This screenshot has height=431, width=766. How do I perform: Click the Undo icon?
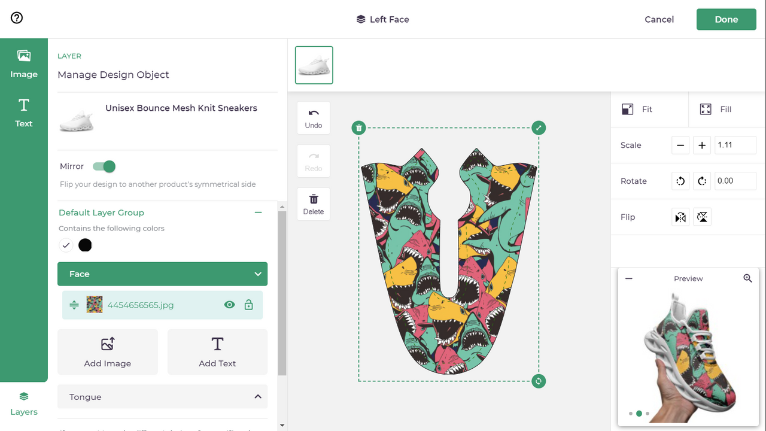313,117
